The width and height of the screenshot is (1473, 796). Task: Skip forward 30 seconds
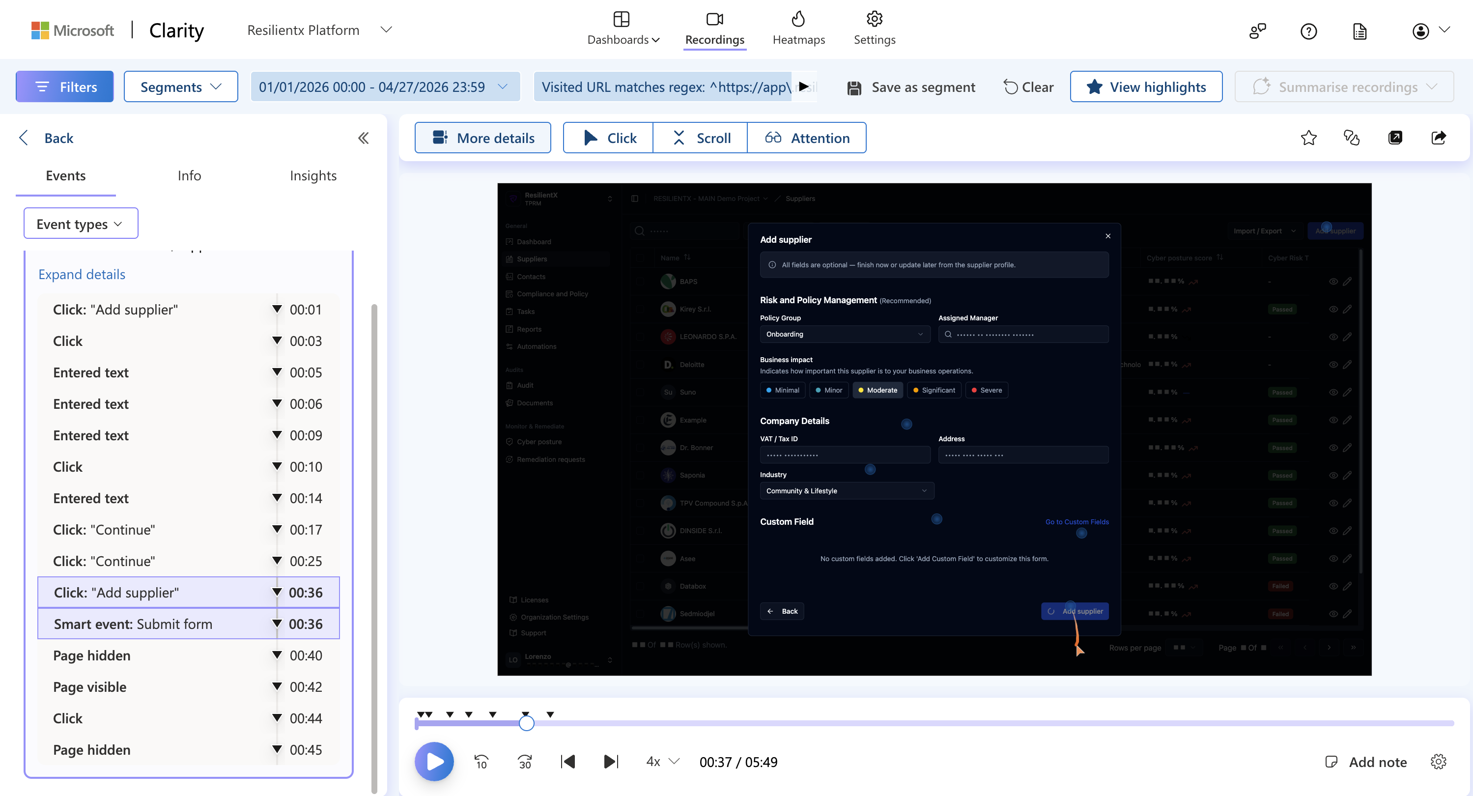tap(524, 762)
